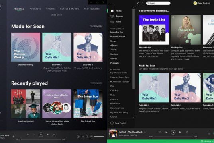The image size is (214, 143).
Task: Go forward using the right arrow
Action: pyautogui.click(x=143, y=3)
